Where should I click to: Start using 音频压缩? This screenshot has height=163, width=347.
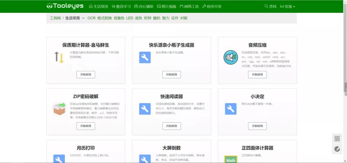click(257, 74)
